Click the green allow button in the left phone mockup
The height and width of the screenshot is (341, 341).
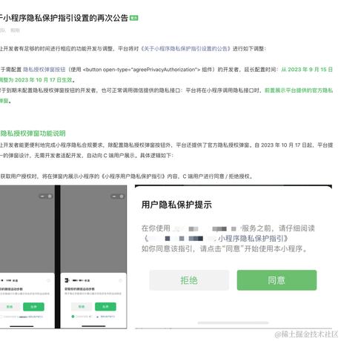coord(33,307)
